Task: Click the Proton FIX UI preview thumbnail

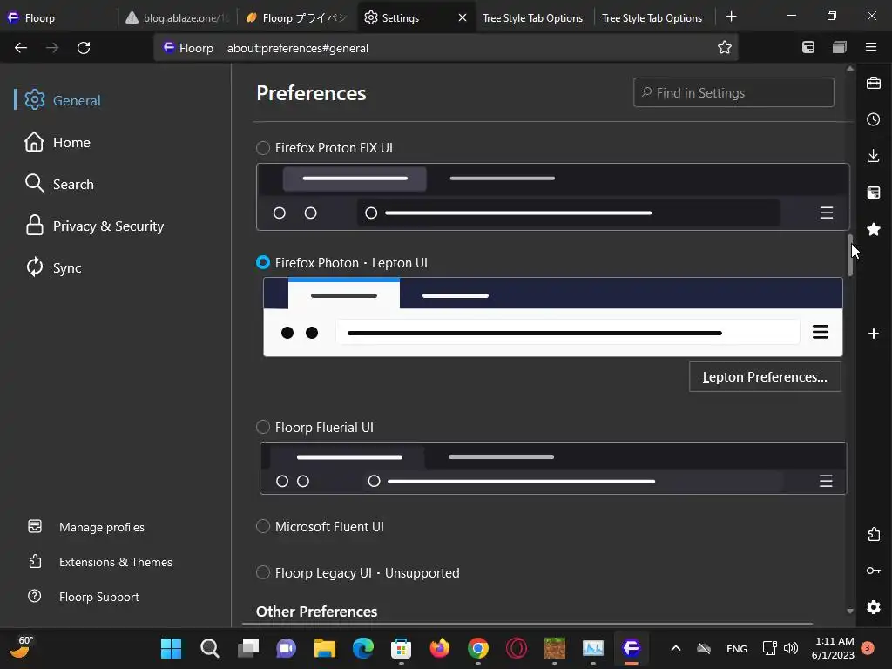Action: 553,197
